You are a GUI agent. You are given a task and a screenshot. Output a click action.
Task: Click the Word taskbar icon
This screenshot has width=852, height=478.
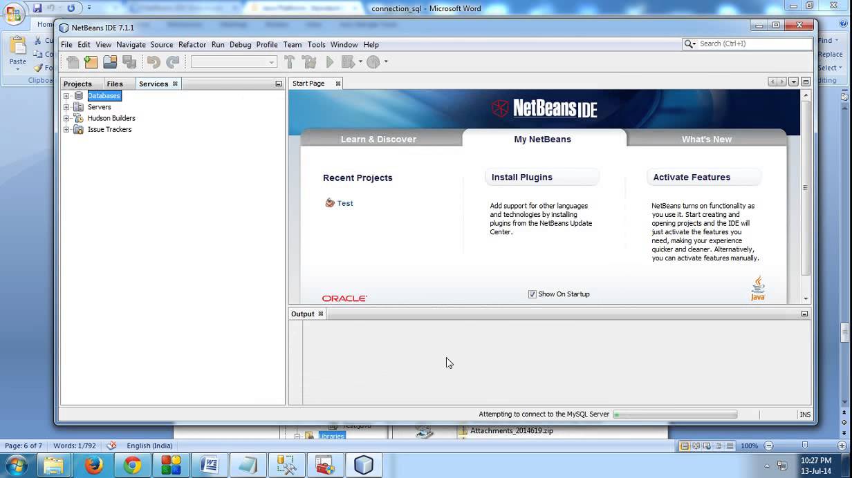[x=209, y=466]
